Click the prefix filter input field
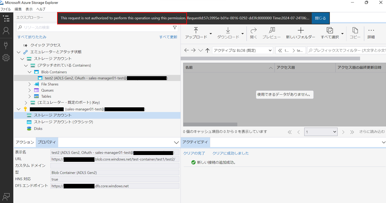Image resolution: width=386 pixels, height=203 pixels. coord(347,50)
